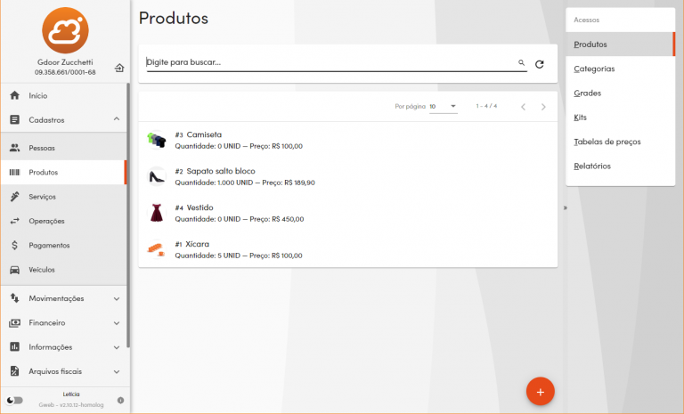Toggle the dark mode switch
This screenshot has width=684, height=414.
coord(15,400)
